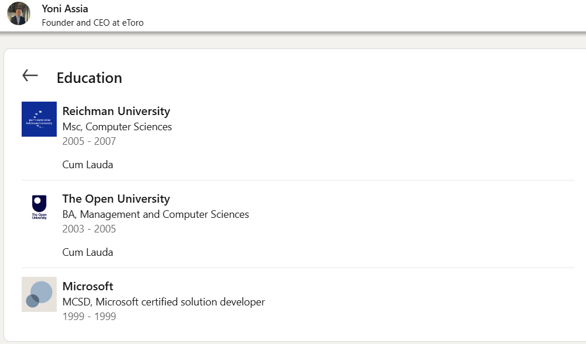Open the profile photo thumbnail in header
Screen dimensions: 586x344
[x=19, y=13]
